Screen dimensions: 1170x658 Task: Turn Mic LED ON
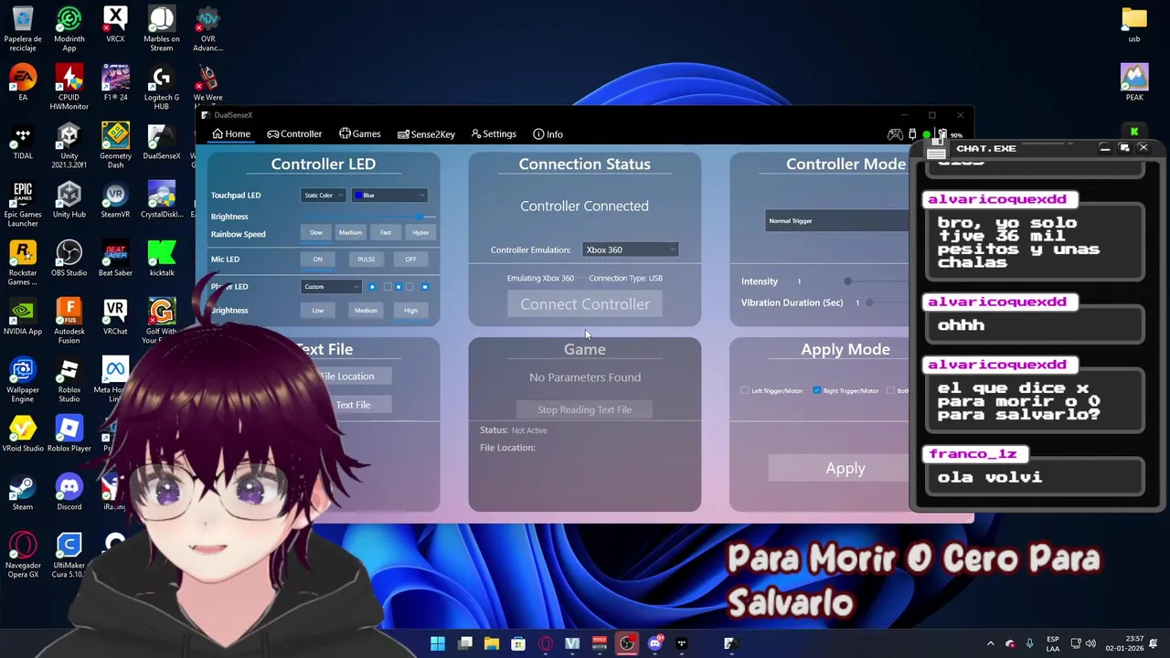click(x=317, y=259)
